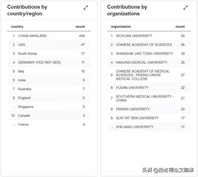Image resolution: width=198 pixels, height=177 pixels.
Task: Click the organization column header
Action: tap(121, 27)
